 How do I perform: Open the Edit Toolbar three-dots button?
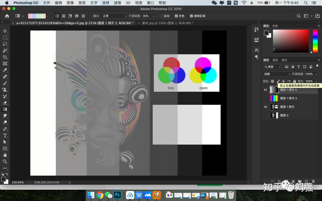pyautogui.click(x=5, y=168)
